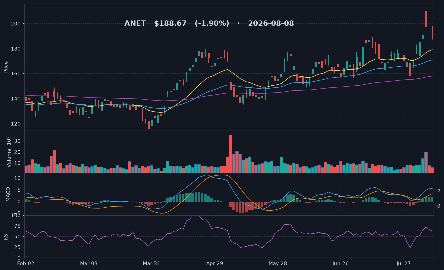Click the (-1.90%) change value in the title

[x=212, y=24]
